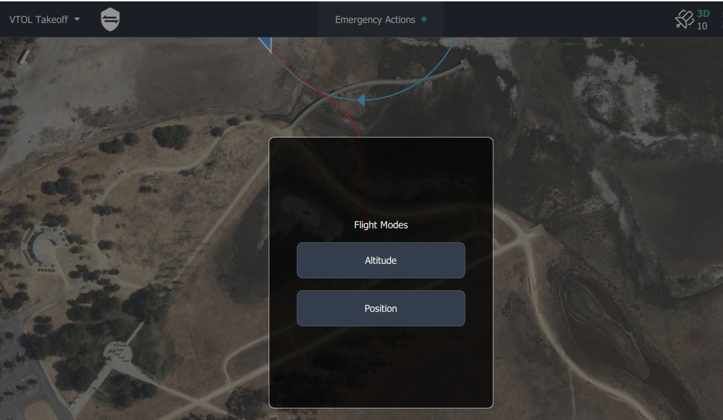Click the green dot beside Emergency Actions

(x=424, y=20)
